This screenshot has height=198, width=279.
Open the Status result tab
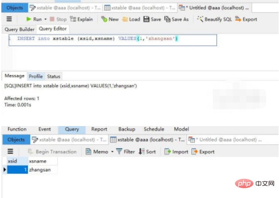pos(54,76)
